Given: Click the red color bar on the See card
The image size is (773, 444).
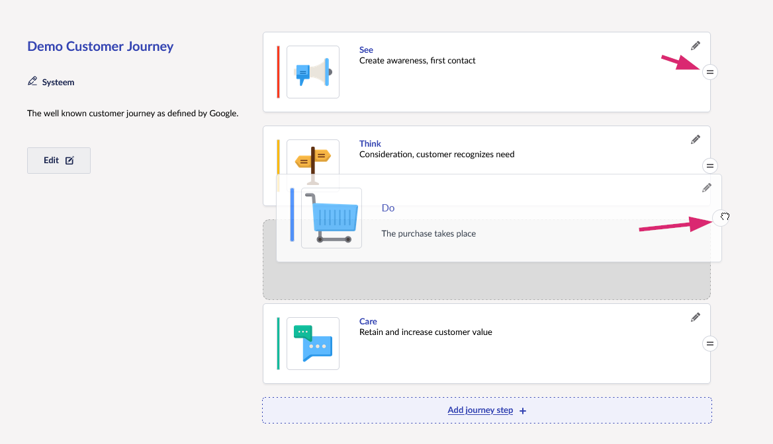Looking at the screenshot, I should coord(278,72).
